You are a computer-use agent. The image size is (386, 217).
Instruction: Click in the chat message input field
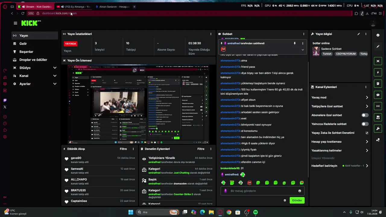point(262,191)
